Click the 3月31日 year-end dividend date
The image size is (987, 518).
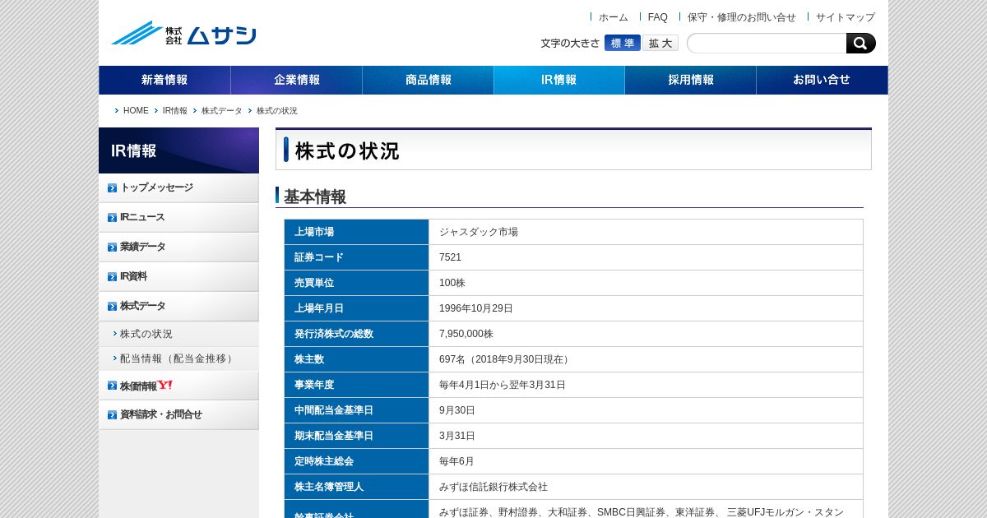457,436
